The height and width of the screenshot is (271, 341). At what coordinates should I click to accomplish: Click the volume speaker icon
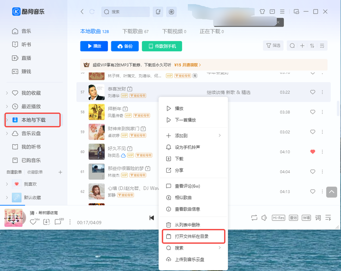coord(264,218)
